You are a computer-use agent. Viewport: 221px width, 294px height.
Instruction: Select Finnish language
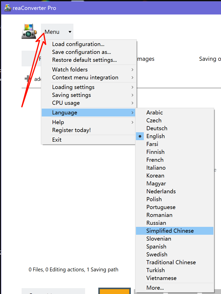(x=175, y=152)
